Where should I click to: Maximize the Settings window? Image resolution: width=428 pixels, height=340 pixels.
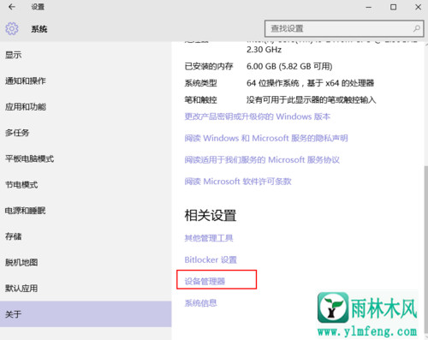click(393, 7)
